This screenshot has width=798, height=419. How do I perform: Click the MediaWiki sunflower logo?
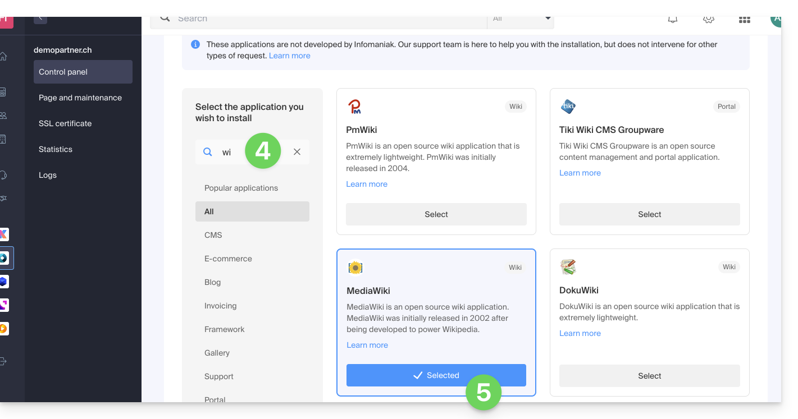pos(355,268)
